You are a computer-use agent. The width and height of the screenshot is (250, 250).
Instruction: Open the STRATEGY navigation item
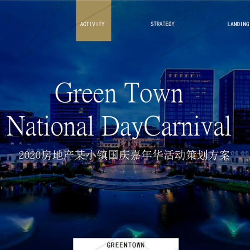162,24
